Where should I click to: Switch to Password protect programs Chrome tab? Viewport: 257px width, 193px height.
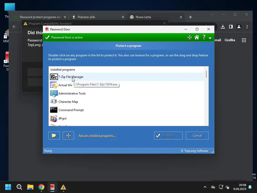tap(40, 17)
